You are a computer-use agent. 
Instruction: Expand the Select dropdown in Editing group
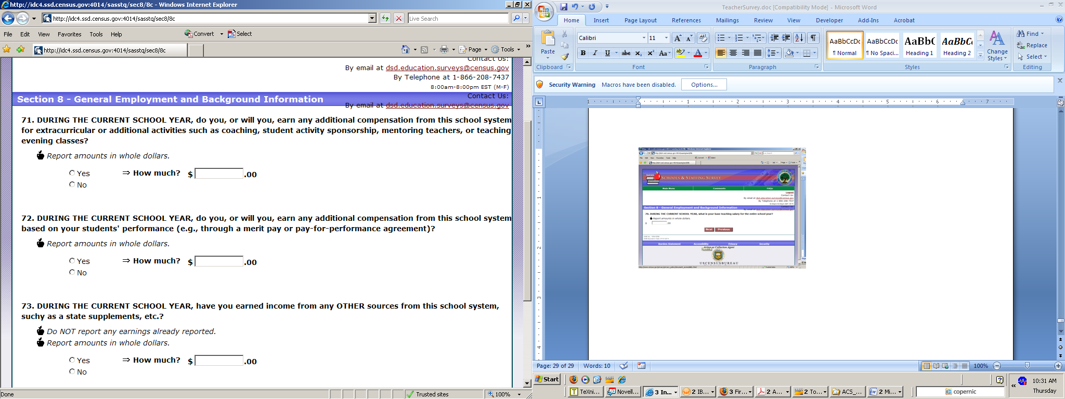point(1045,57)
